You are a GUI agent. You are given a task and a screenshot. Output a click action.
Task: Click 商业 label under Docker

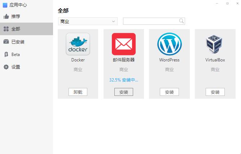(78, 70)
